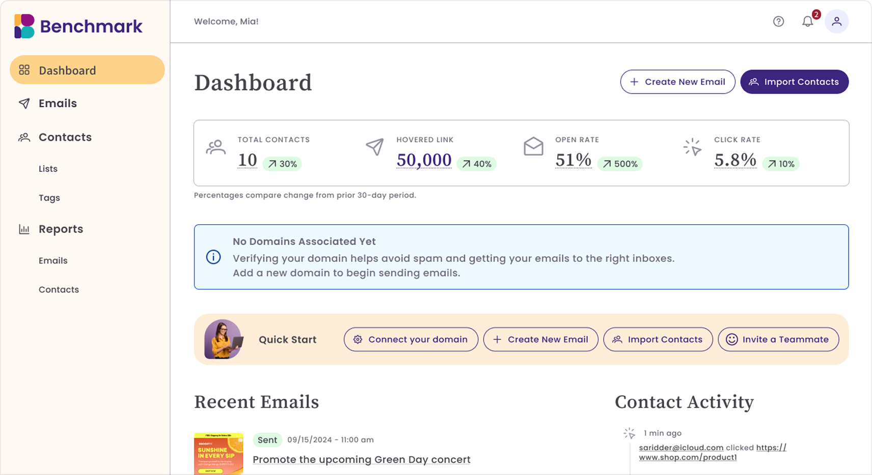872x475 pixels.
Task: Click the cursor icon next to Click Rate
Action: 692,147
